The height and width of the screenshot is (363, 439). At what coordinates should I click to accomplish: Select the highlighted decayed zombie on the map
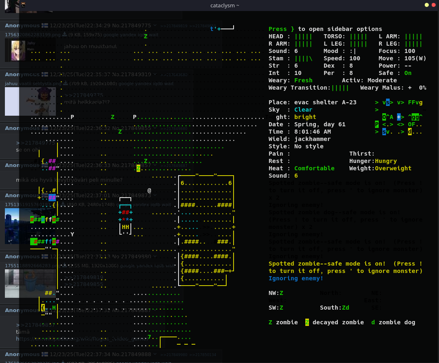coord(138,168)
